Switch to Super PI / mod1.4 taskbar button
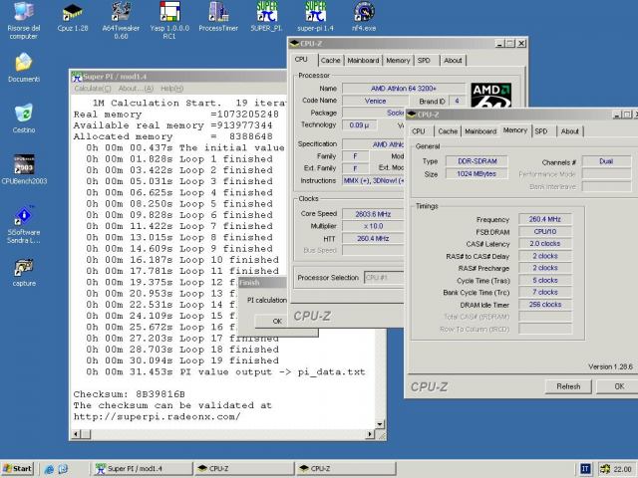Image resolution: width=638 pixels, height=478 pixels. (x=143, y=469)
